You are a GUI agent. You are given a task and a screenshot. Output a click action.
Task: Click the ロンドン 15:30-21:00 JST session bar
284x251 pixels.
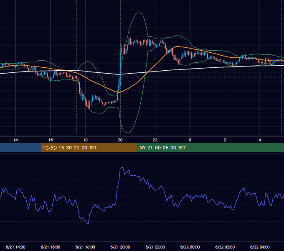[89, 148]
